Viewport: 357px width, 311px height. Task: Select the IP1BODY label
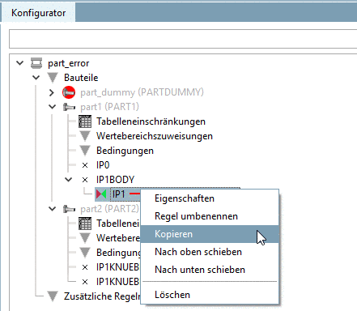click(115, 180)
